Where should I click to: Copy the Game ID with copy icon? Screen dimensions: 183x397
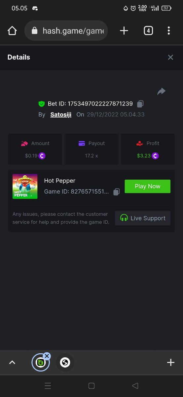point(116,192)
